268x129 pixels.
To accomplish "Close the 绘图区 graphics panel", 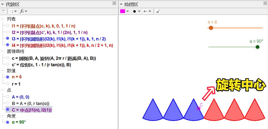I will pos(265,3).
